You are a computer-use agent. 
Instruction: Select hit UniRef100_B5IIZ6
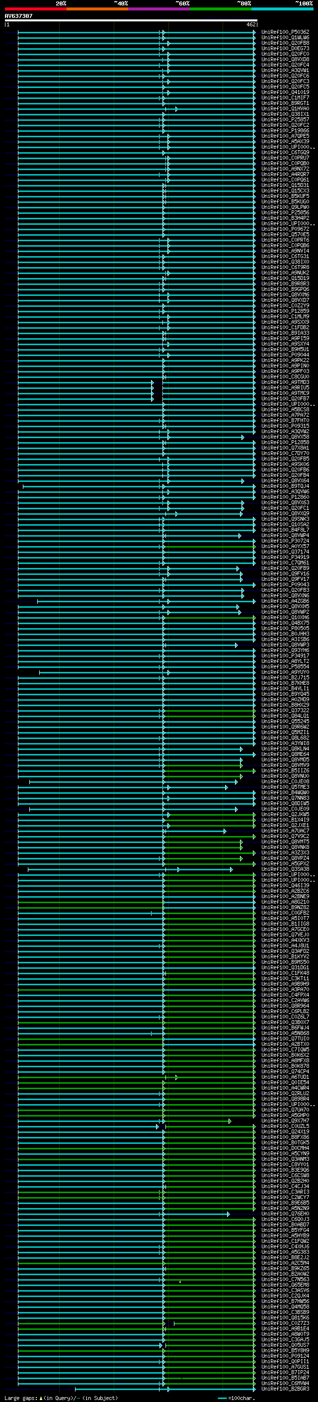285,771
